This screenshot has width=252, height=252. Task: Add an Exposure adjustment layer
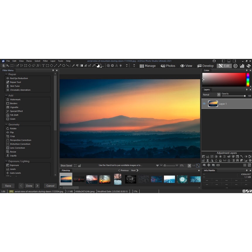point(204,156)
